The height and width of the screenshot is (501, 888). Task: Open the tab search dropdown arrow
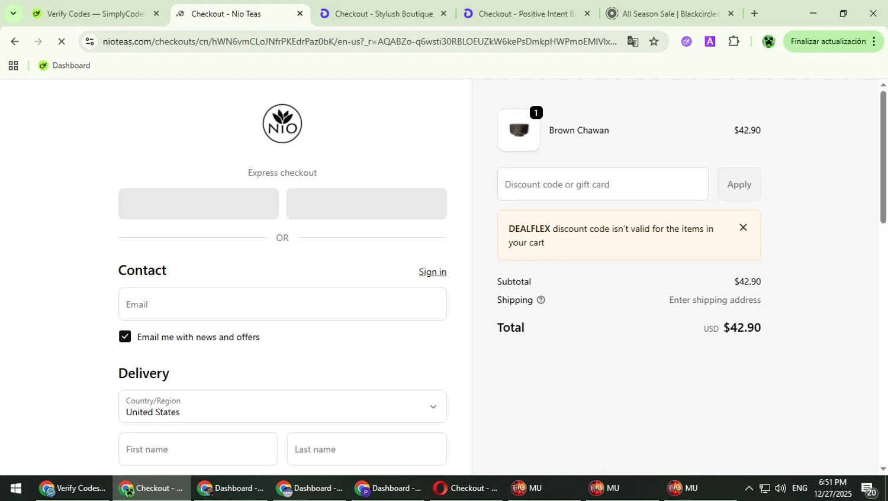point(13,13)
